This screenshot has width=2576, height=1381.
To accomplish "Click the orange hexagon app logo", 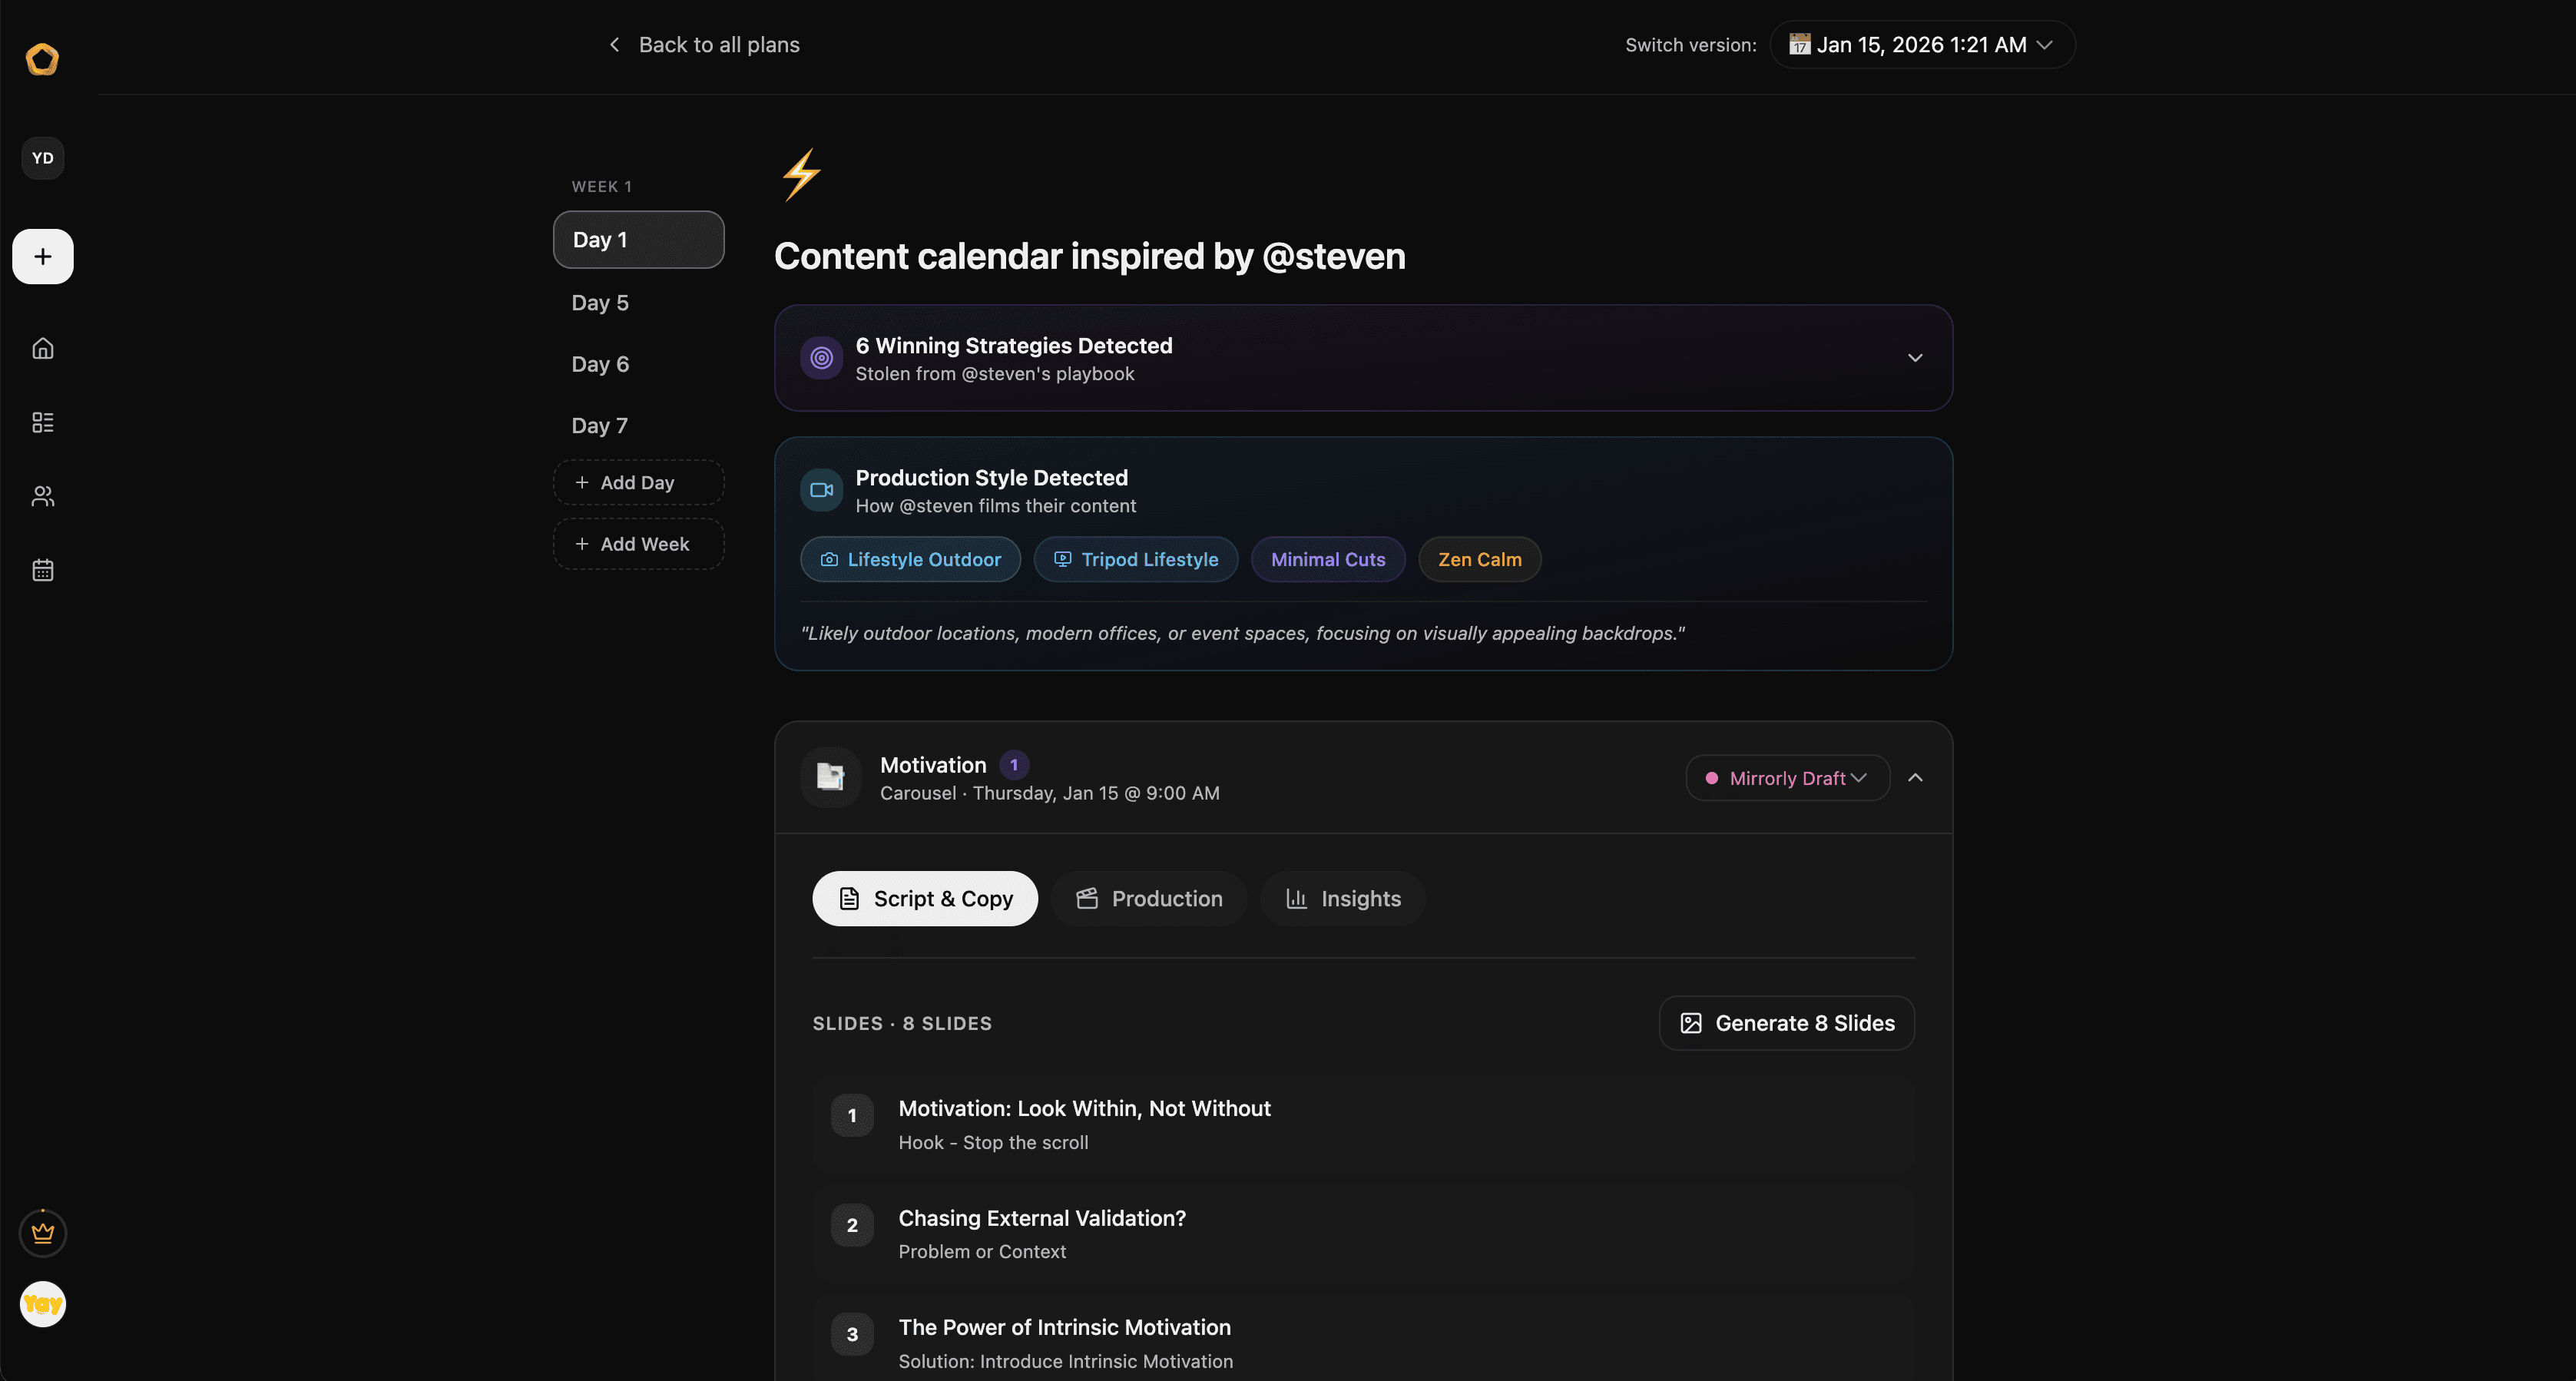I will [x=42, y=59].
